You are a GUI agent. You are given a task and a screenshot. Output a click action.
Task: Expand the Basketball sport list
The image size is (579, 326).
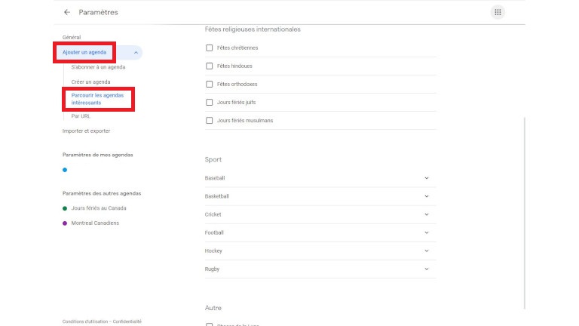click(320, 196)
